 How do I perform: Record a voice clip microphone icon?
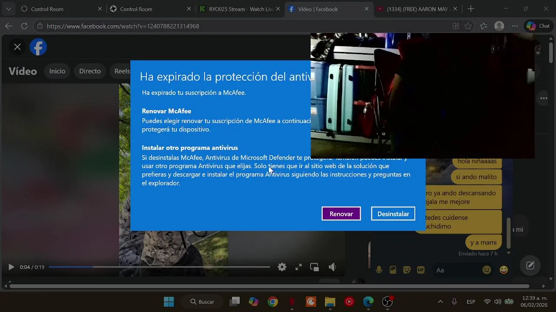(x=379, y=270)
